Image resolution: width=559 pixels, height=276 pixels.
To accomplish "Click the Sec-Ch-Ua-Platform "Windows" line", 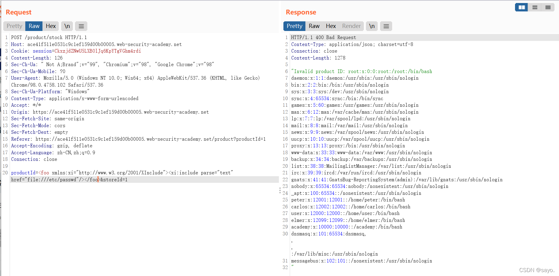I will [x=50, y=92].
